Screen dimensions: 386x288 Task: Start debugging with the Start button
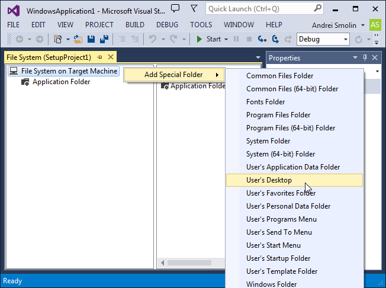pyautogui.click(x=208, y=39)
